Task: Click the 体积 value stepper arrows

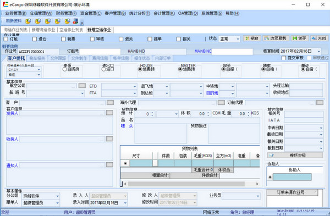Action: (208, 114)
